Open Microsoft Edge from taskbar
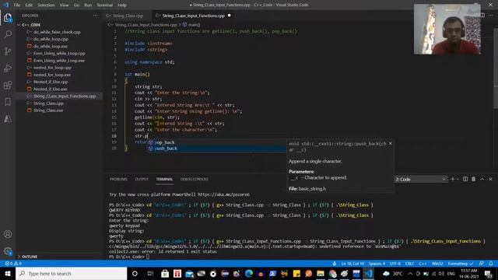This screenshot has width=498, height=280. 249,273
